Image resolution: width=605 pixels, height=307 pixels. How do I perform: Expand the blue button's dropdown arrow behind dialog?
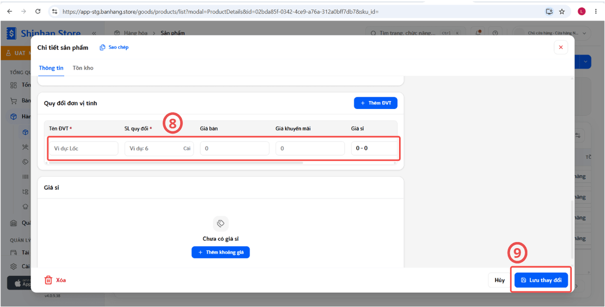[586, 62]
